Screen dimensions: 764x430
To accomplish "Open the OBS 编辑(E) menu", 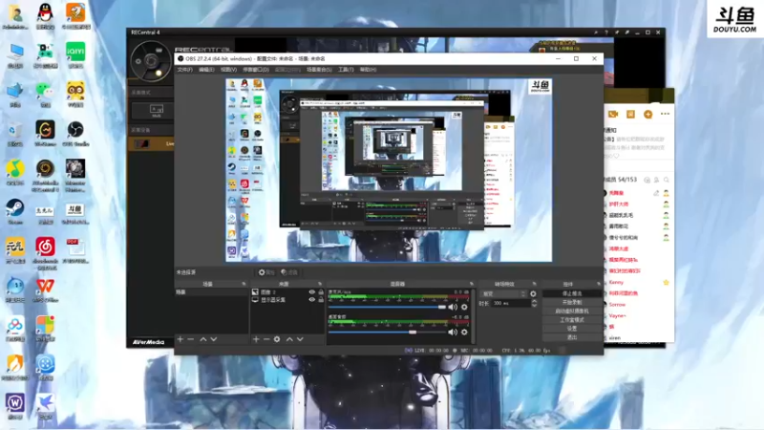I will pos(206,70).
